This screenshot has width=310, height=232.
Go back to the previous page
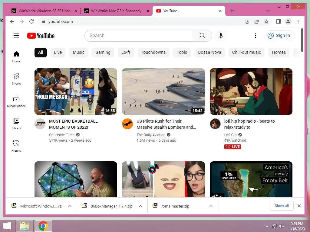tap(12, 21)
